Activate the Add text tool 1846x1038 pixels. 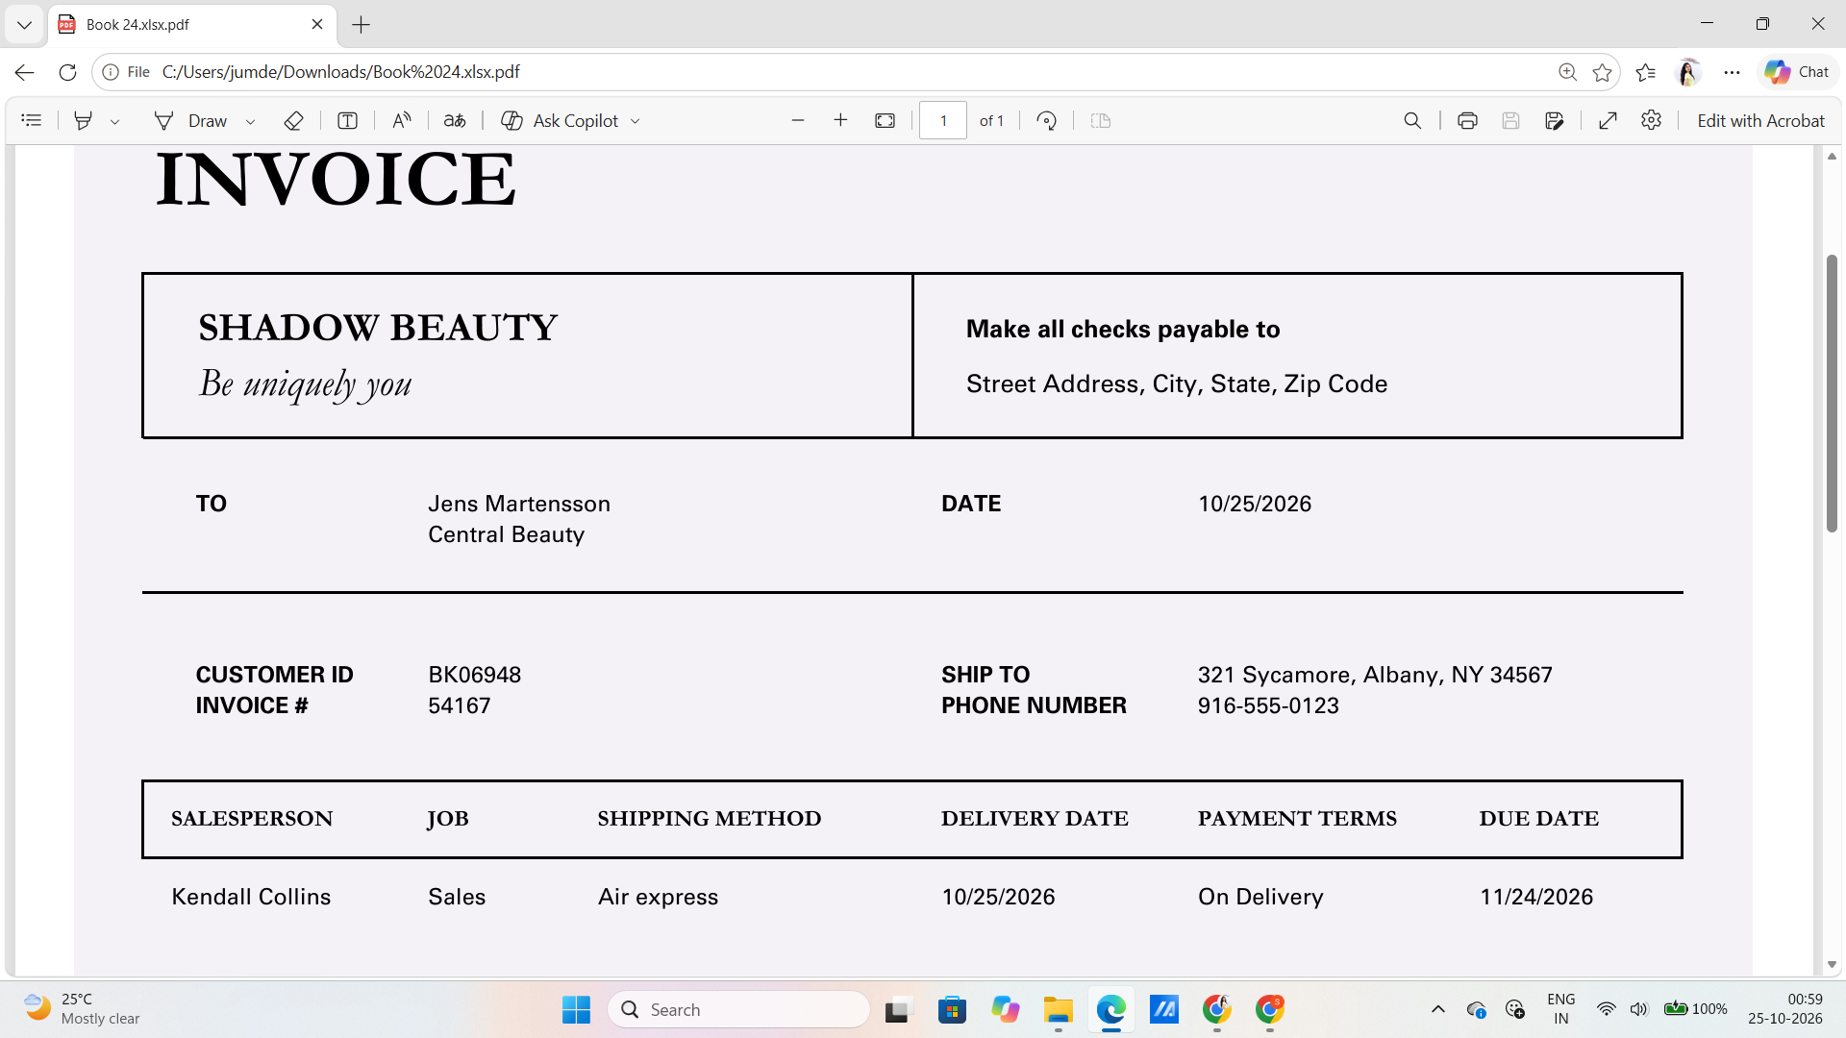pyautogui.click(x=348, y=120)
